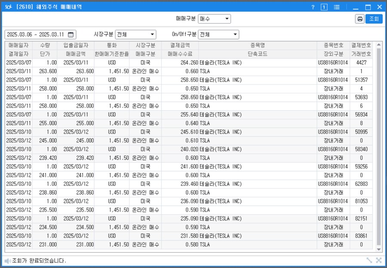This screenshot has height=268, width=387.
Task: Click the 거래번호 column header
Action: coord(361,54)
